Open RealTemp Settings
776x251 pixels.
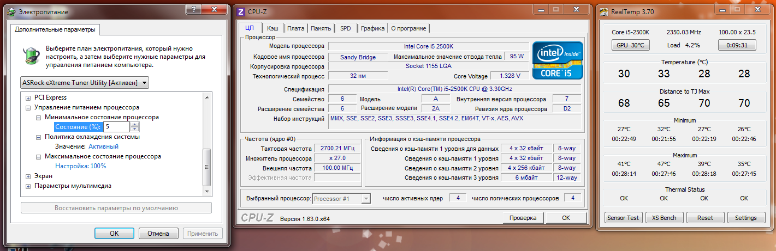pos(746,218)
